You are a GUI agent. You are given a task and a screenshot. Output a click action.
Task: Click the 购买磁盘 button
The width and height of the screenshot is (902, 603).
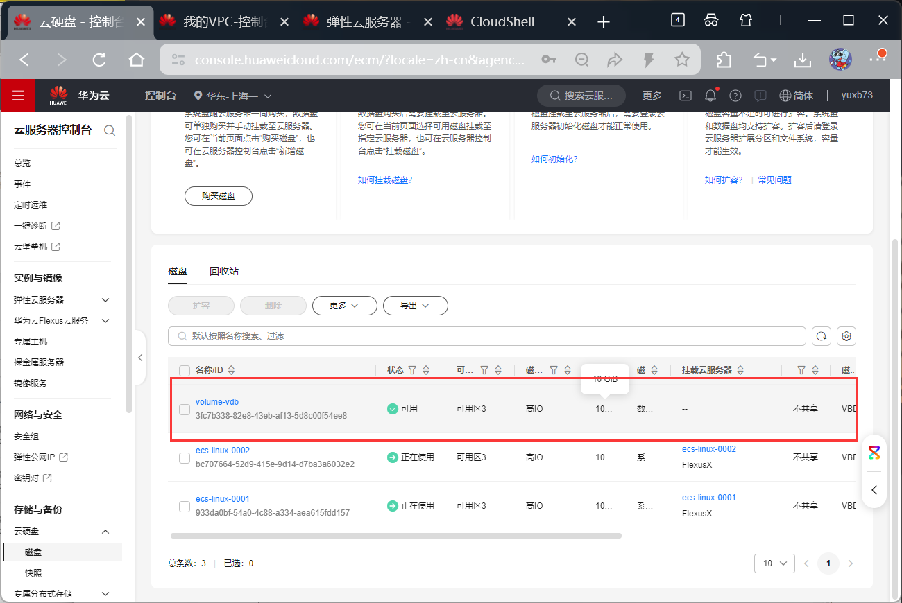click(219, 196)
